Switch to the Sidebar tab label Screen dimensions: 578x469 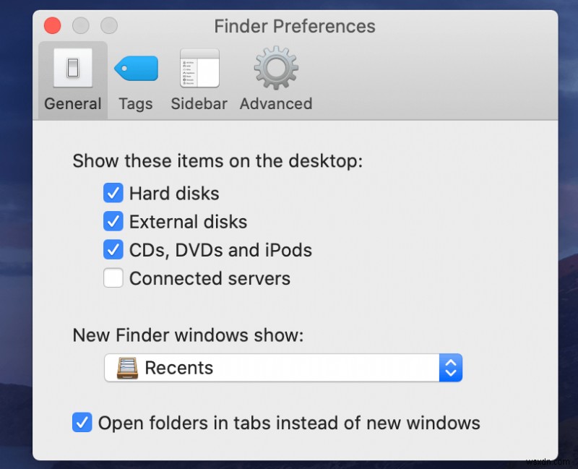199,104
